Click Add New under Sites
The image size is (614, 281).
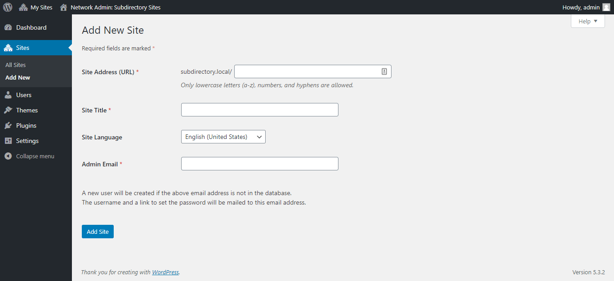(x=18, y=77)
